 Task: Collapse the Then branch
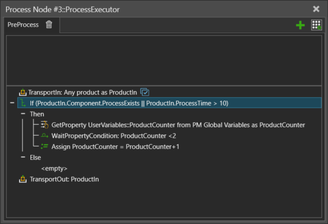point(23,114)
